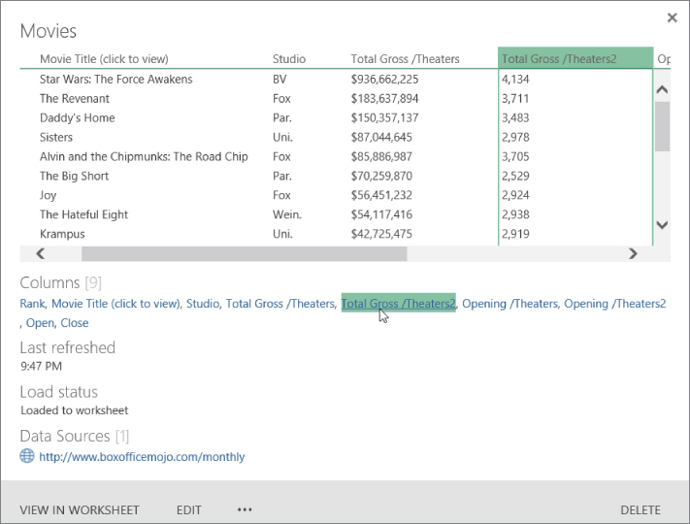
Task: Click the $54,117,416 gross value
Action: [381, 214]
